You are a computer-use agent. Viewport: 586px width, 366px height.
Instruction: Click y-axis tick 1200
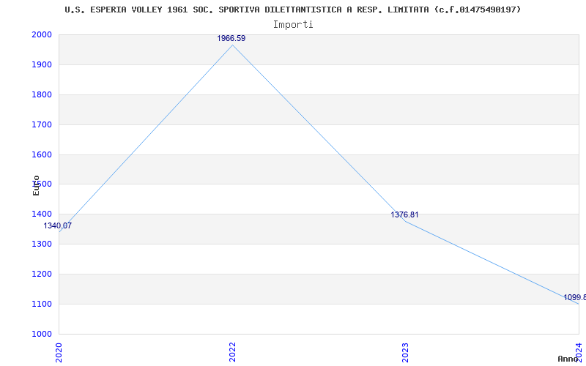(42, 274)
